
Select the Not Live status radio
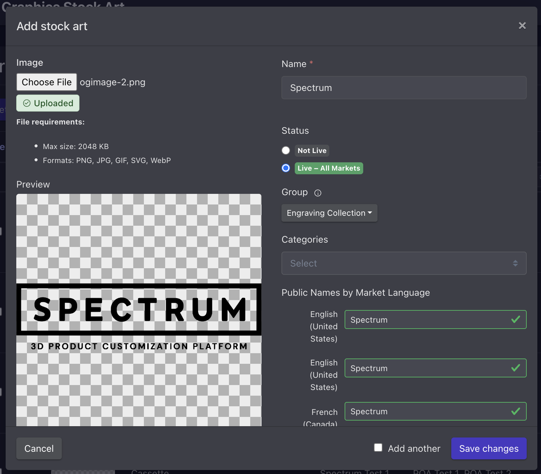[286, 150]
